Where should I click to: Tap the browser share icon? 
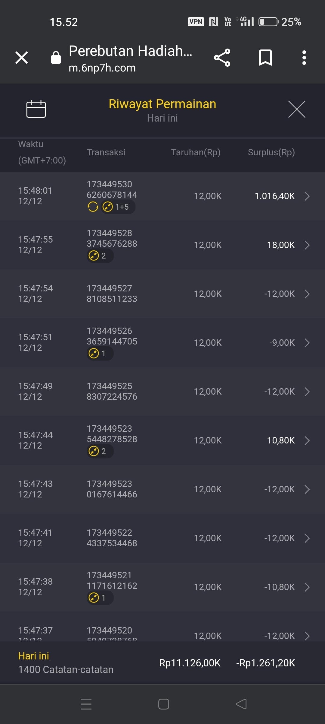222,58
